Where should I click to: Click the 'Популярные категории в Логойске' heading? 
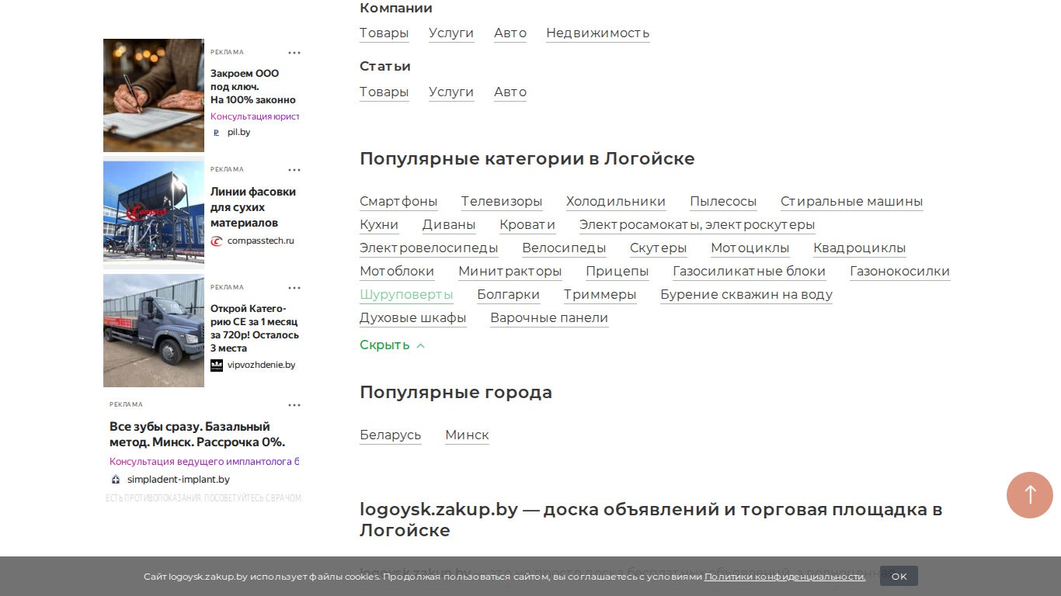click(x=527, y=159)
